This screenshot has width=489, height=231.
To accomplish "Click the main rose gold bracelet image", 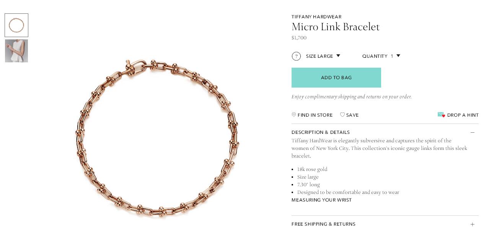I will click(x=157, y=138).
